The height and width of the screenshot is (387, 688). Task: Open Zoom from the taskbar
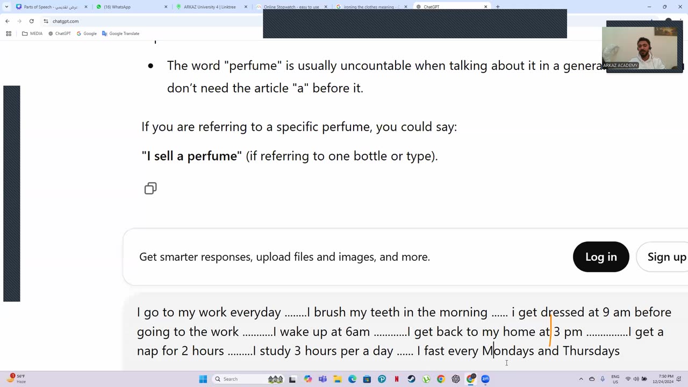point(485,379)
